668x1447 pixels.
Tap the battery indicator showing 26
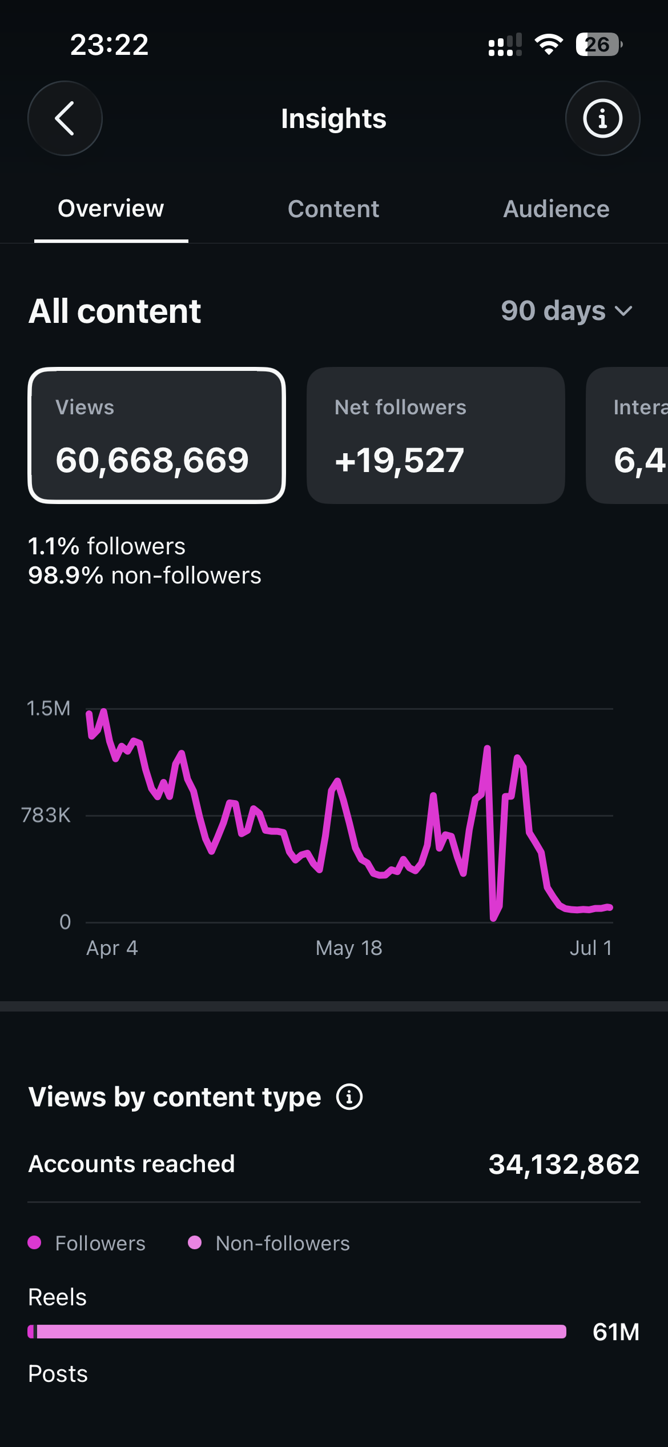[x=599, y=45]
